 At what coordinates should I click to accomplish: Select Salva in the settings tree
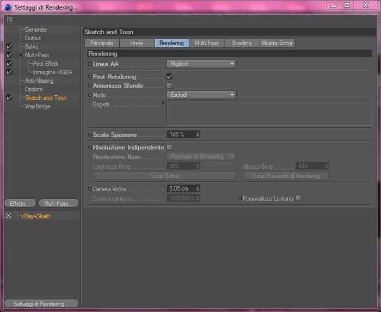coord(32,47)
